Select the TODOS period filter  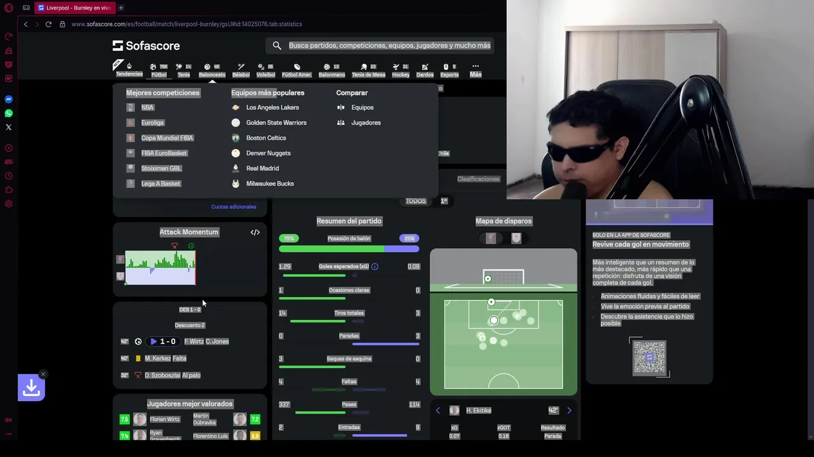point(415,201)
